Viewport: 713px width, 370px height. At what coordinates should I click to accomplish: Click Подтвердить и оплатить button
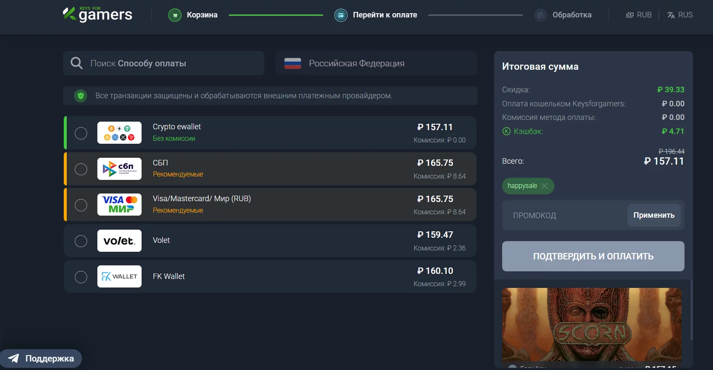tap(593, 256)
